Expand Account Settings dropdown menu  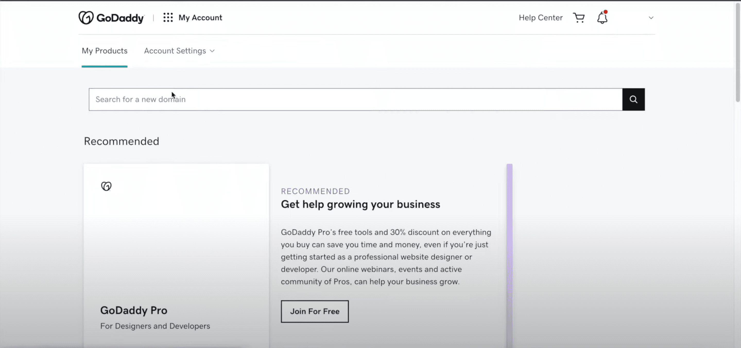175,51
